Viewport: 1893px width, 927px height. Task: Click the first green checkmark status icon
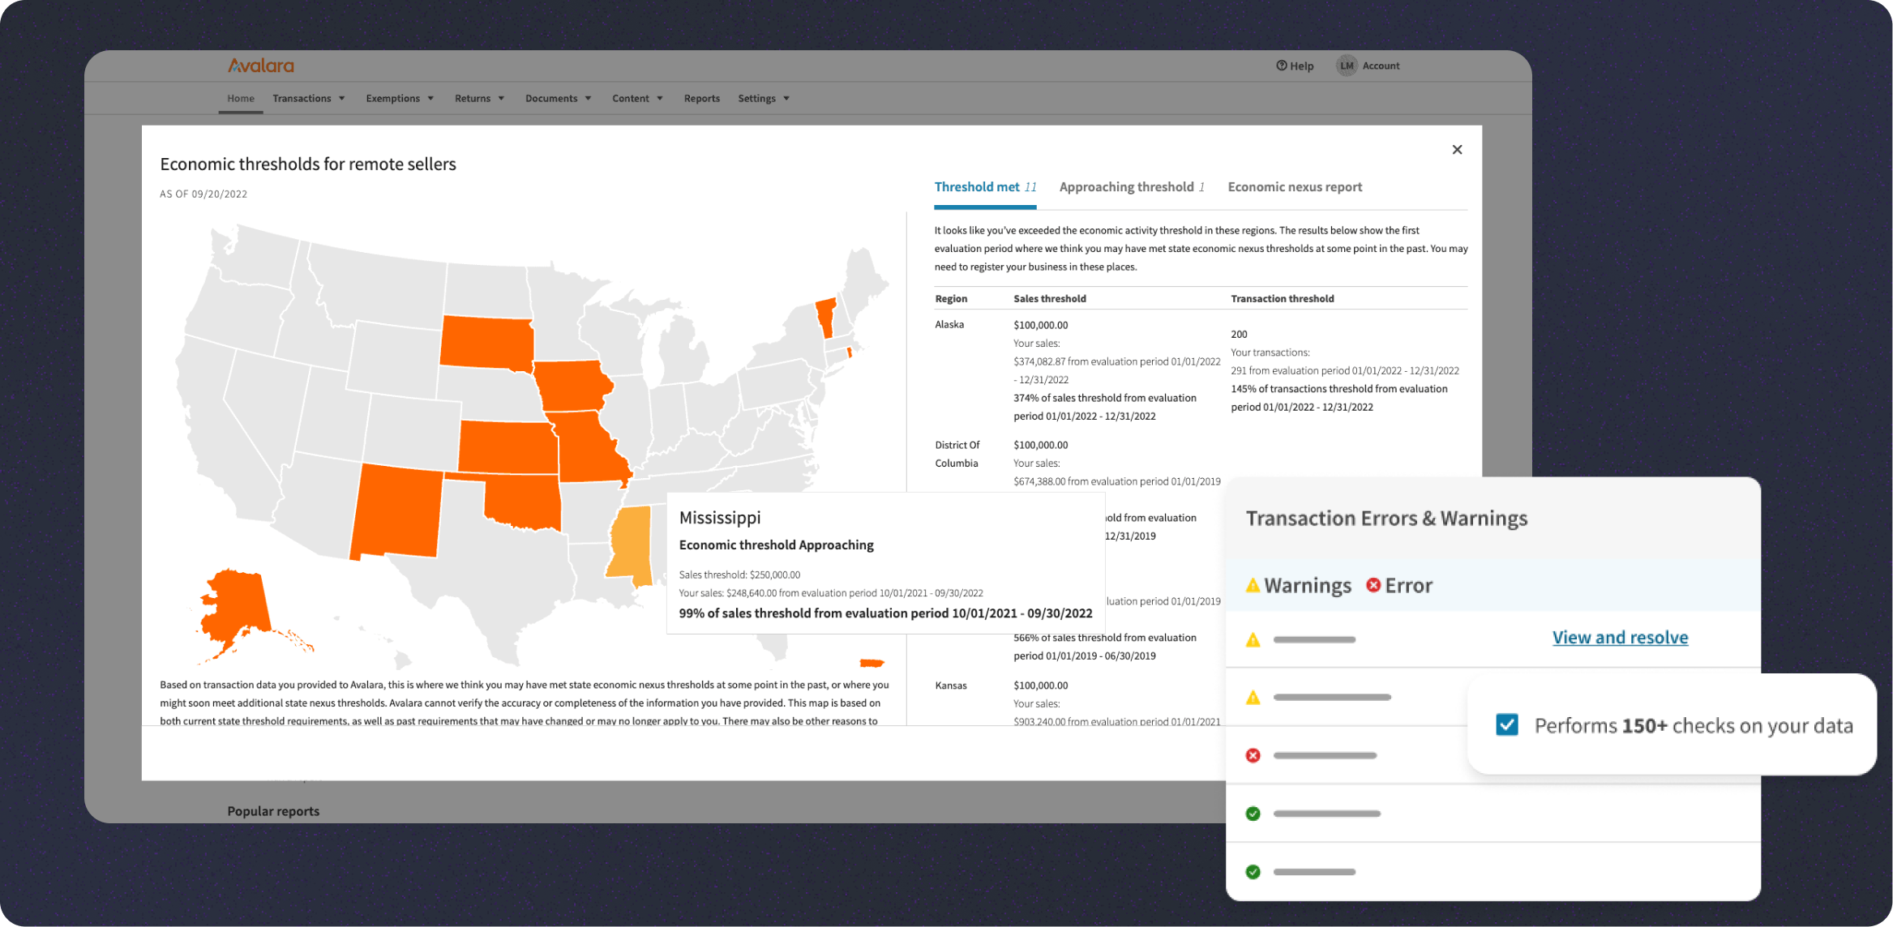pyautogui.click(x=1253, y=814)
